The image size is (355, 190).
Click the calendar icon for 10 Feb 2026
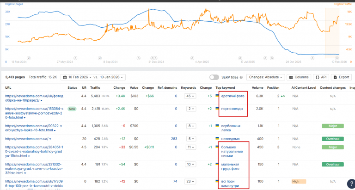point(65,77)
